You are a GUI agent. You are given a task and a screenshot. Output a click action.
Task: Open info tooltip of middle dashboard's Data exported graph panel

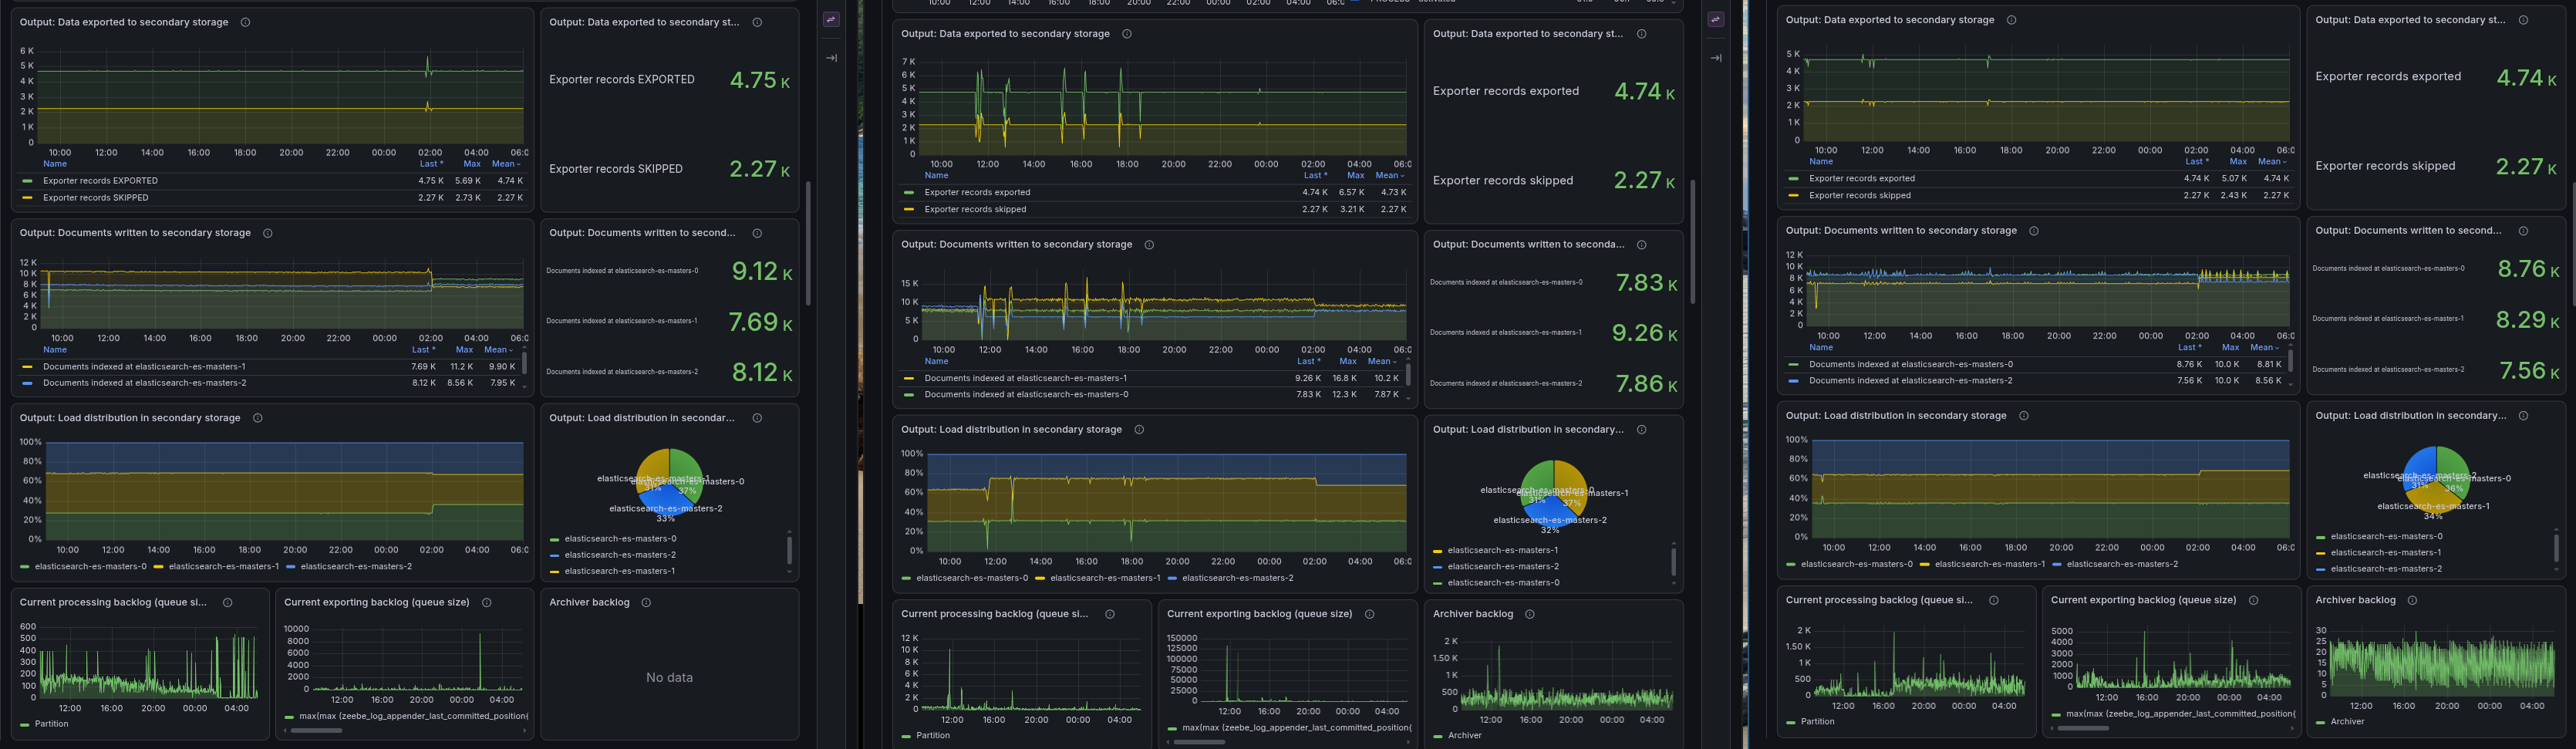(x=1126, y=34)
